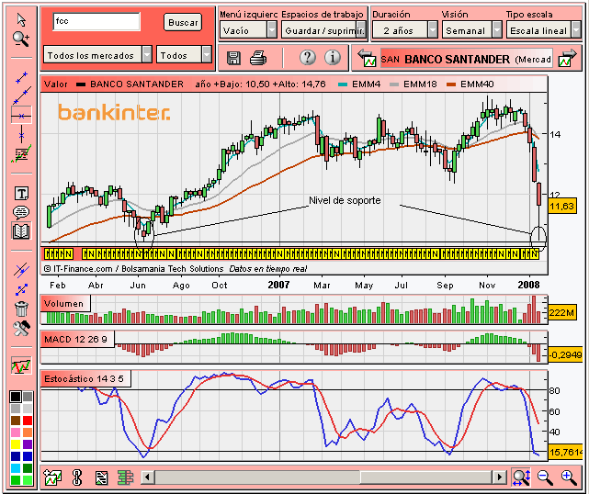Select the extended trend line tool
Image resolution: width=589 pixels, height=494 pixels.
tap(21, 96)
